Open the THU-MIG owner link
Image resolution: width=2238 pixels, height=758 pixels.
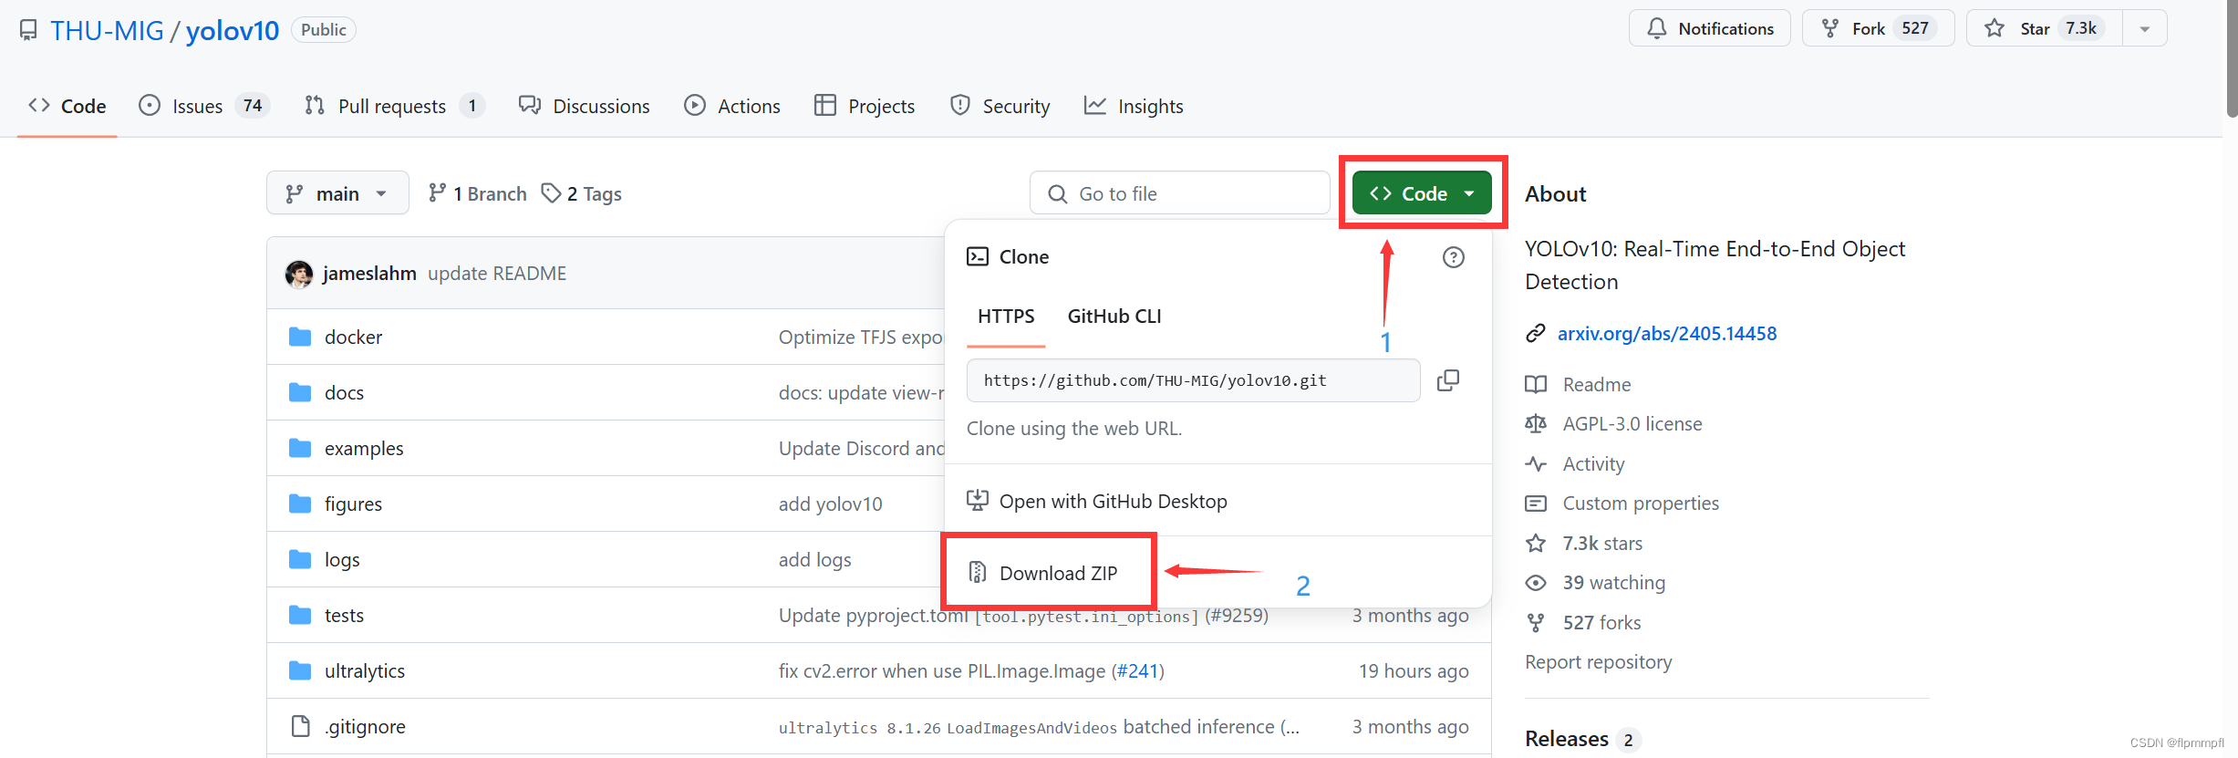coord(107,31)
